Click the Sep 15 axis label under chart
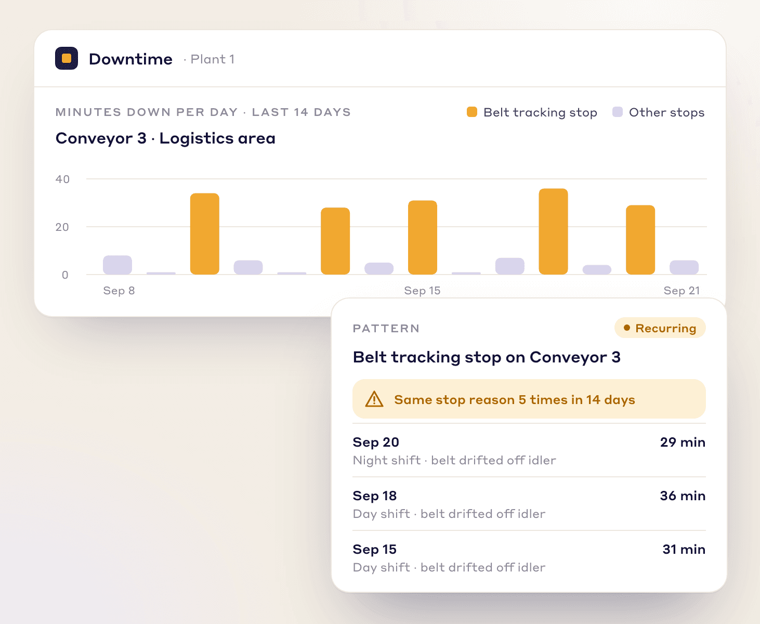The image size is (760, 624). point(422,291)
